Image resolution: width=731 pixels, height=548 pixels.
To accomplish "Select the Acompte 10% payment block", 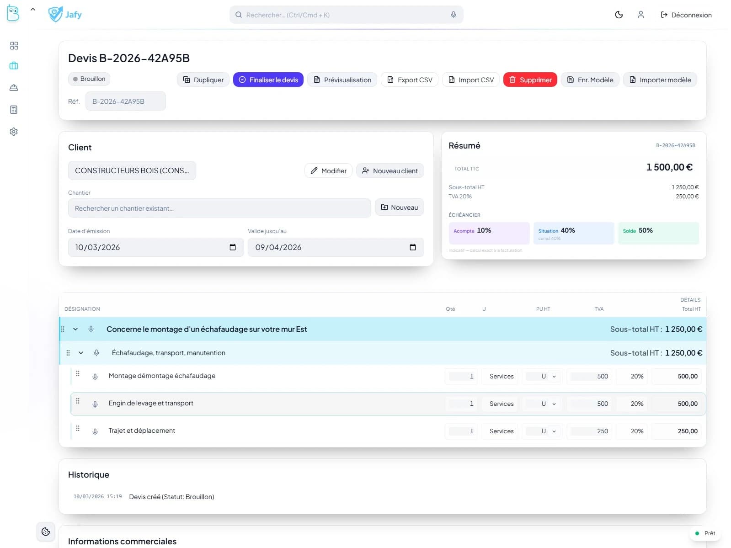I will coord(489,233).
